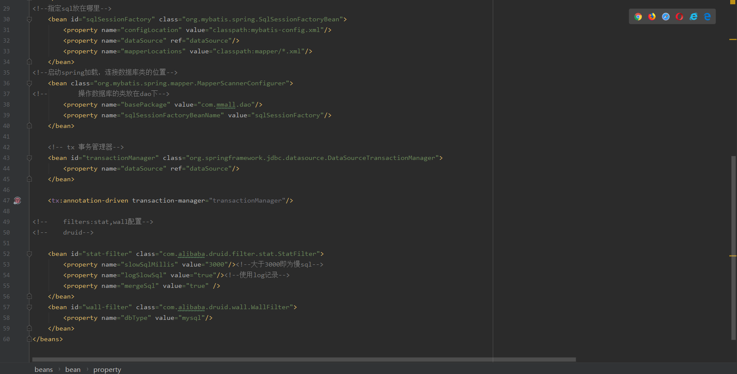Click the "sqlSessionFactory" bean id on line 30
The height and width of the screenshot is (374, 737).
119,19
